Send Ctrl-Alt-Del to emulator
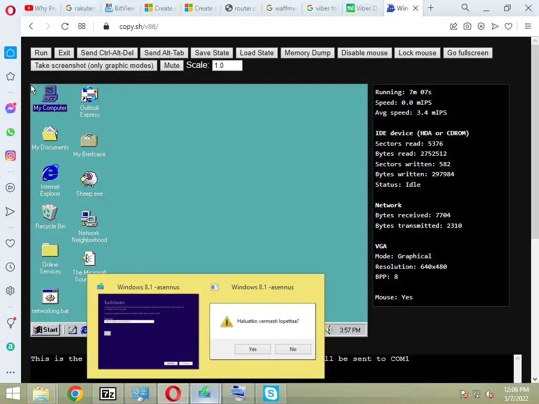Image resolution: width=539 pixels, height=404 pixels. tap(107, 53)
